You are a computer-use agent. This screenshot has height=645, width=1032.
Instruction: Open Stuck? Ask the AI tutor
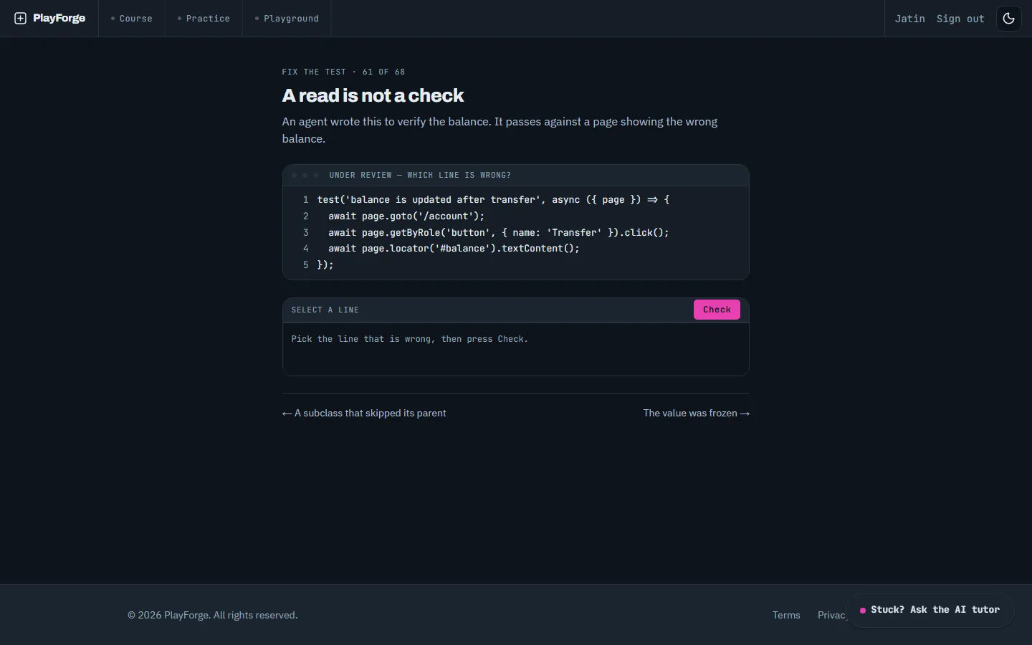[930, 610]
